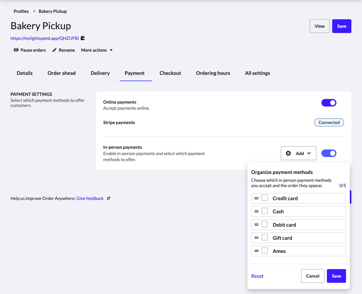The width and height of the screenshot is (362, 294).
Task: Check the Cash payment method checkbox
Action: (x=265, y=211)
